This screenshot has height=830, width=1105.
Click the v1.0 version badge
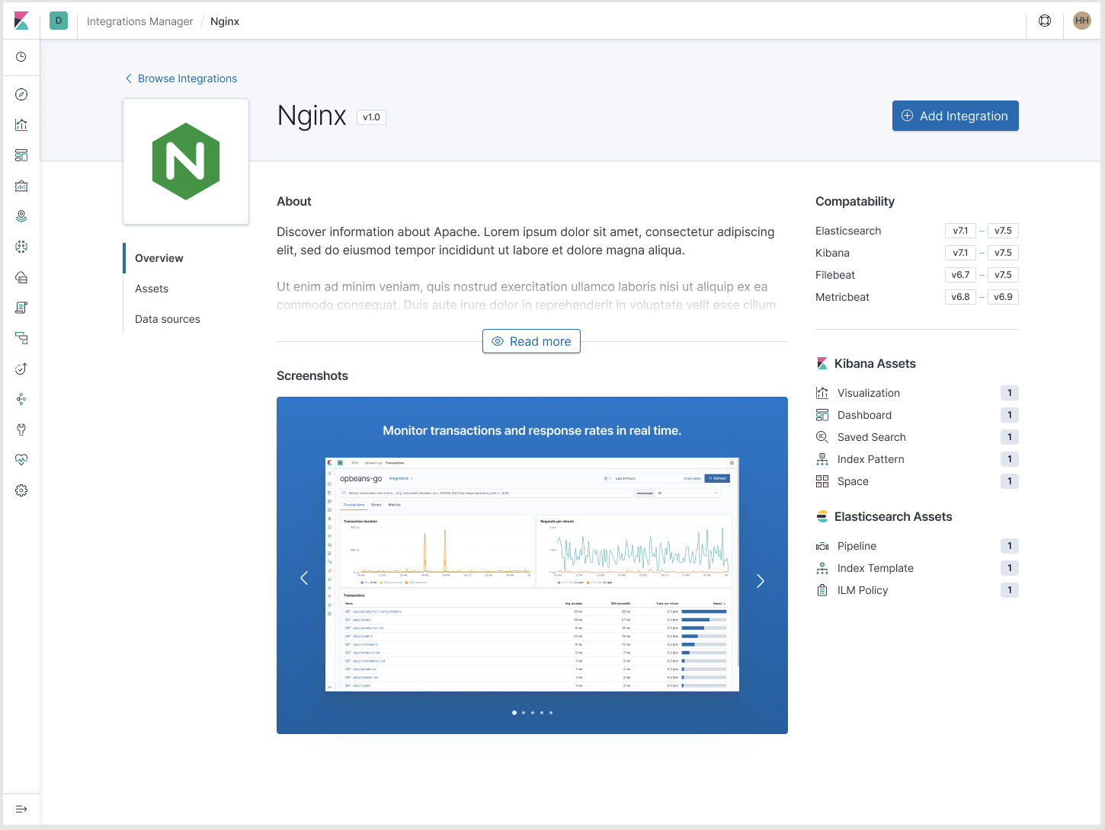(x=372, y=117)
